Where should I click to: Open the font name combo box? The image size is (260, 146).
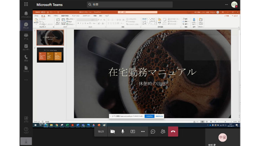coord(84,20)
